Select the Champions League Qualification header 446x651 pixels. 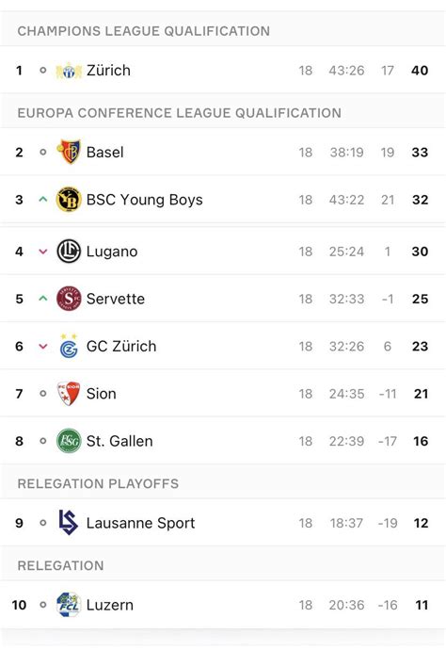(x=143, y=31)
